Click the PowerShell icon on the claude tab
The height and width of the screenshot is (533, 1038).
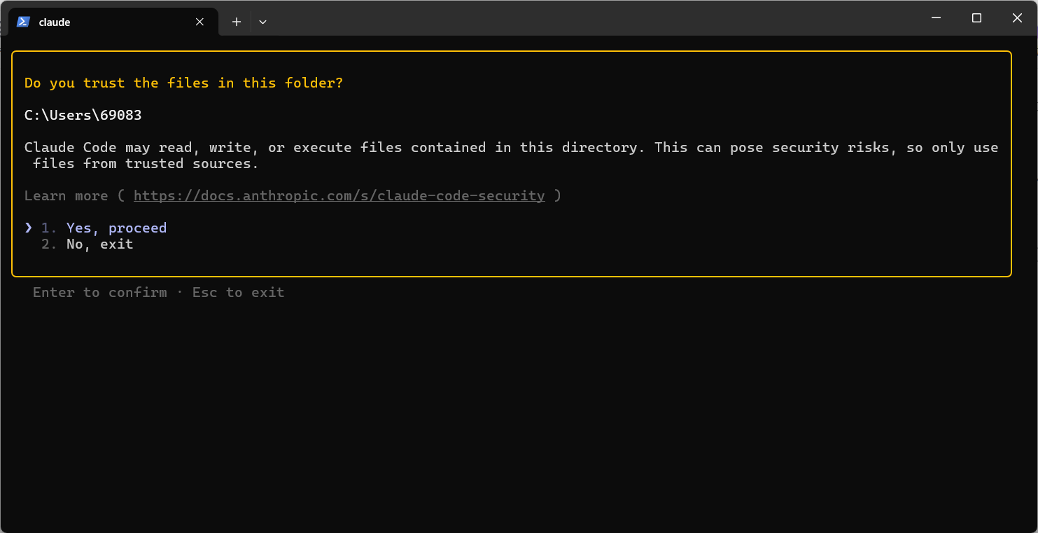23,22
